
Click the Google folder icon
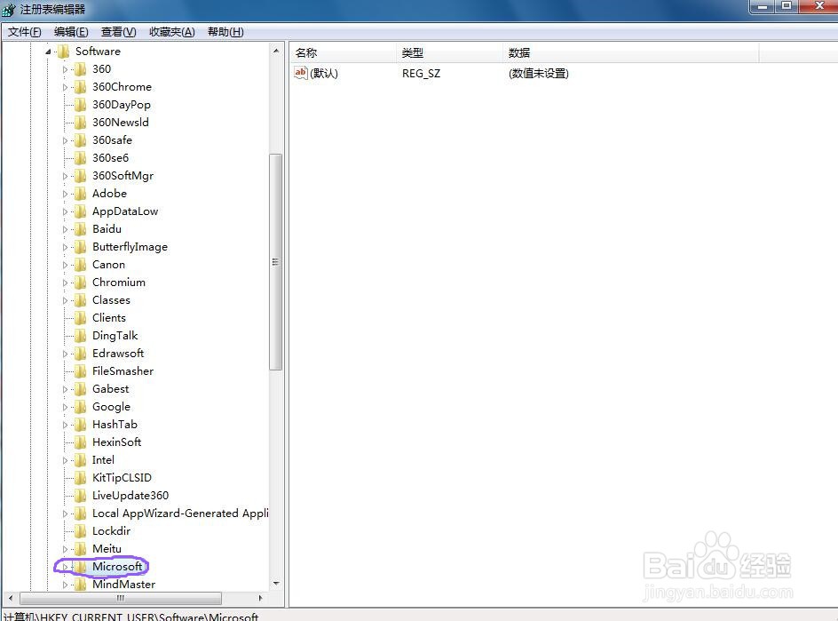point(80,407)
